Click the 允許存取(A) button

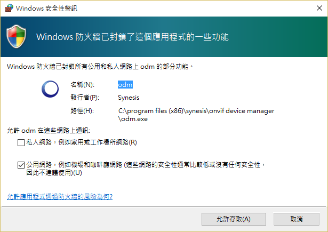point(234,219)
